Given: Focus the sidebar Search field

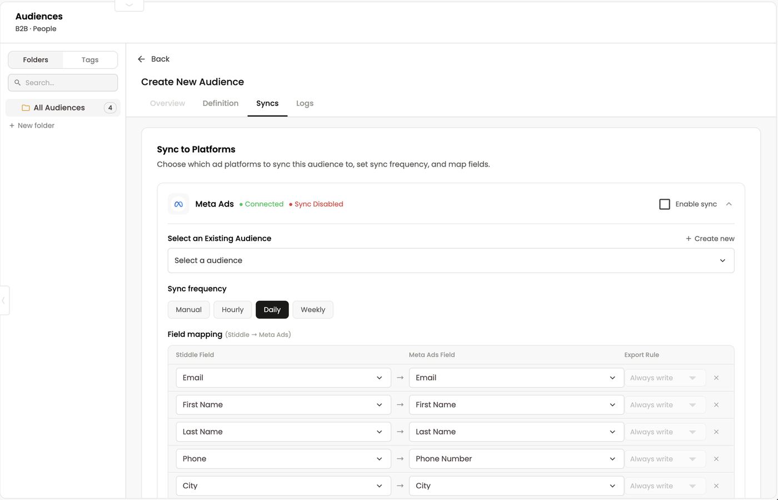Looking at the screenshot, I should point(63,83).
